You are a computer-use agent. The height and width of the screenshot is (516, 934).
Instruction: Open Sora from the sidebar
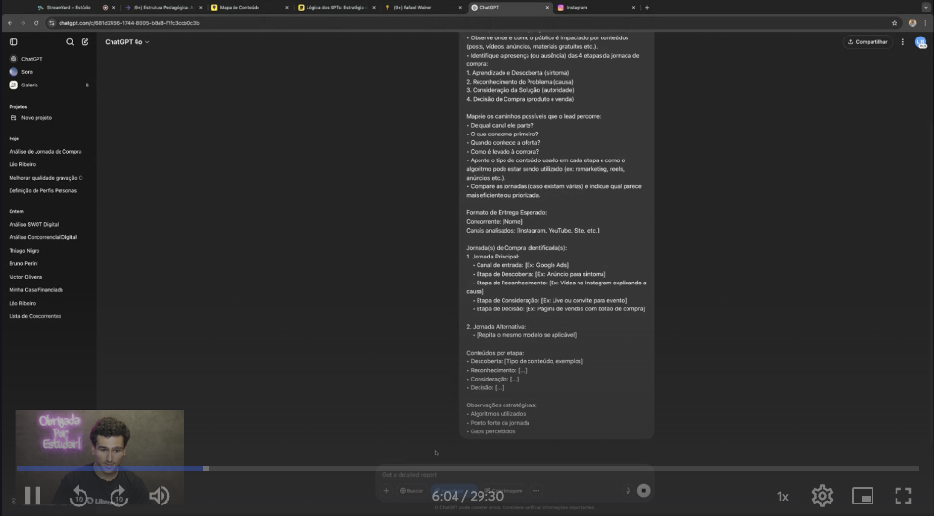coord(26,72)
